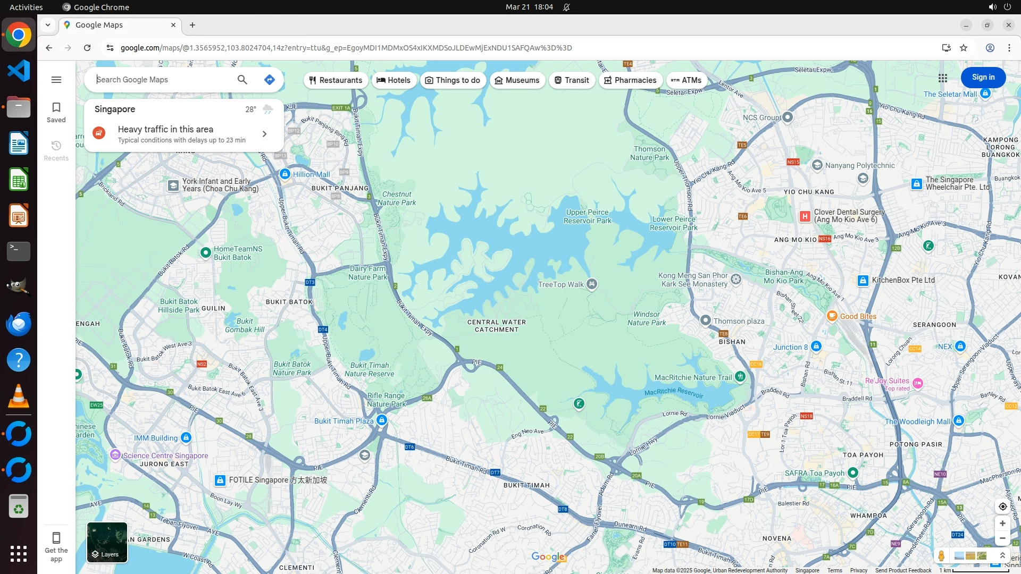Click the search magnifier icon

(242, 80)
